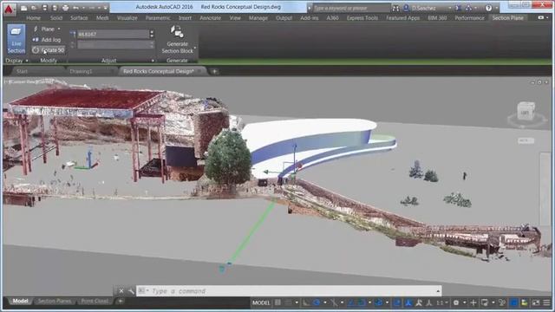Click the status bar customization menu icon
The image size is (555, 312).
[546, 302]
